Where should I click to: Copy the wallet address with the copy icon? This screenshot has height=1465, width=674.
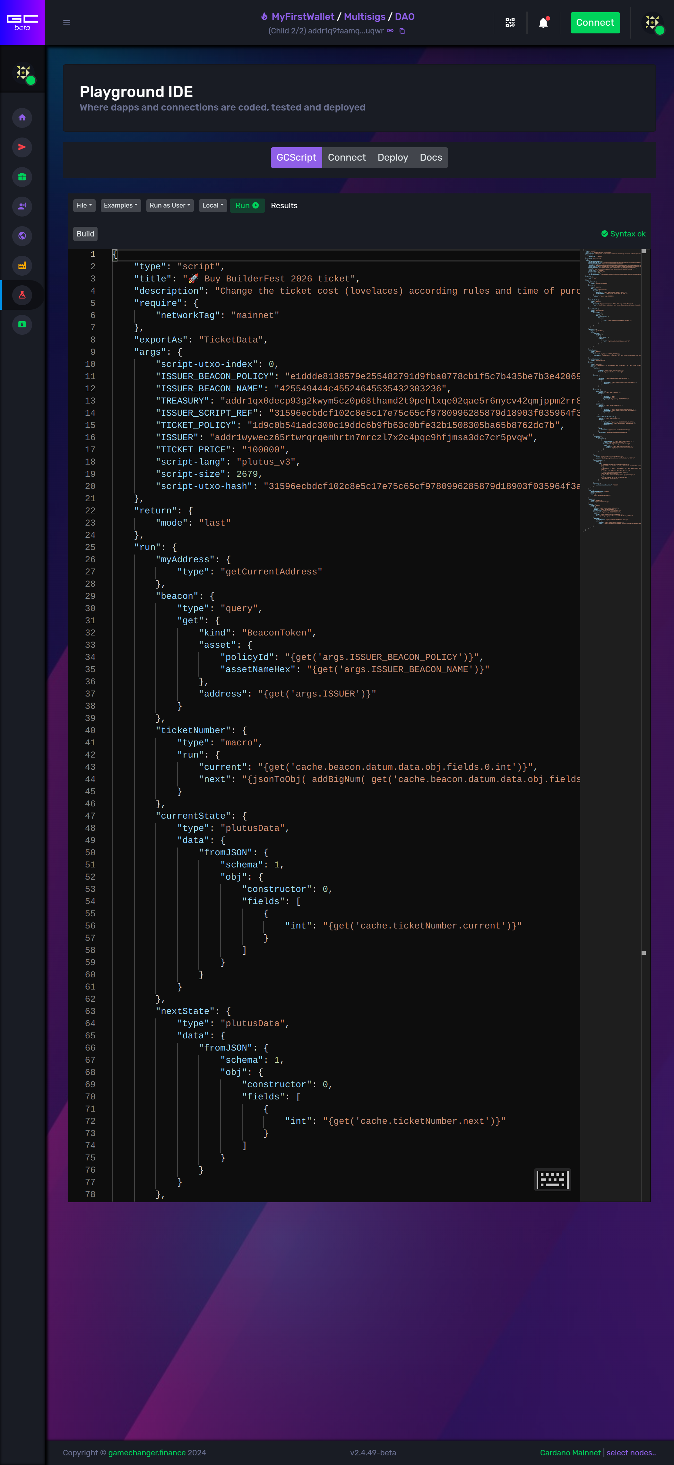click(x=402, y=31)
